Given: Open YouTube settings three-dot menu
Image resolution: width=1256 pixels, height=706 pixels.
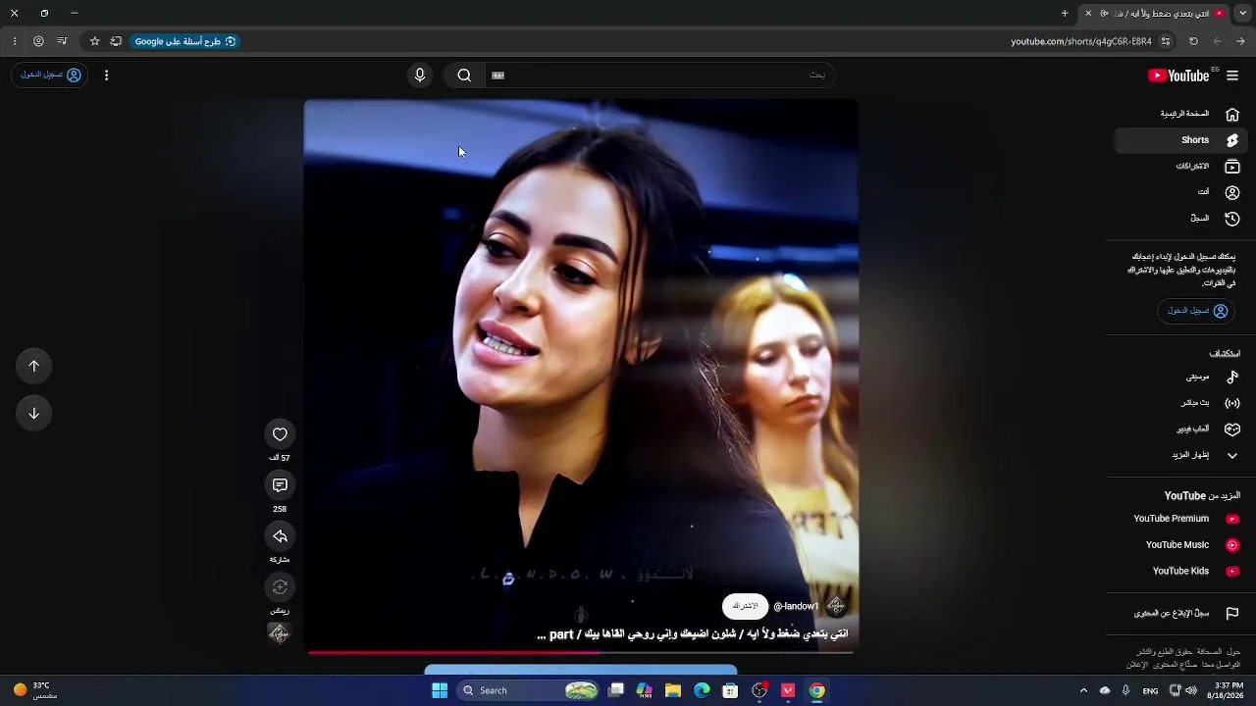Looking at the screenshot, I should pos(106,76).
